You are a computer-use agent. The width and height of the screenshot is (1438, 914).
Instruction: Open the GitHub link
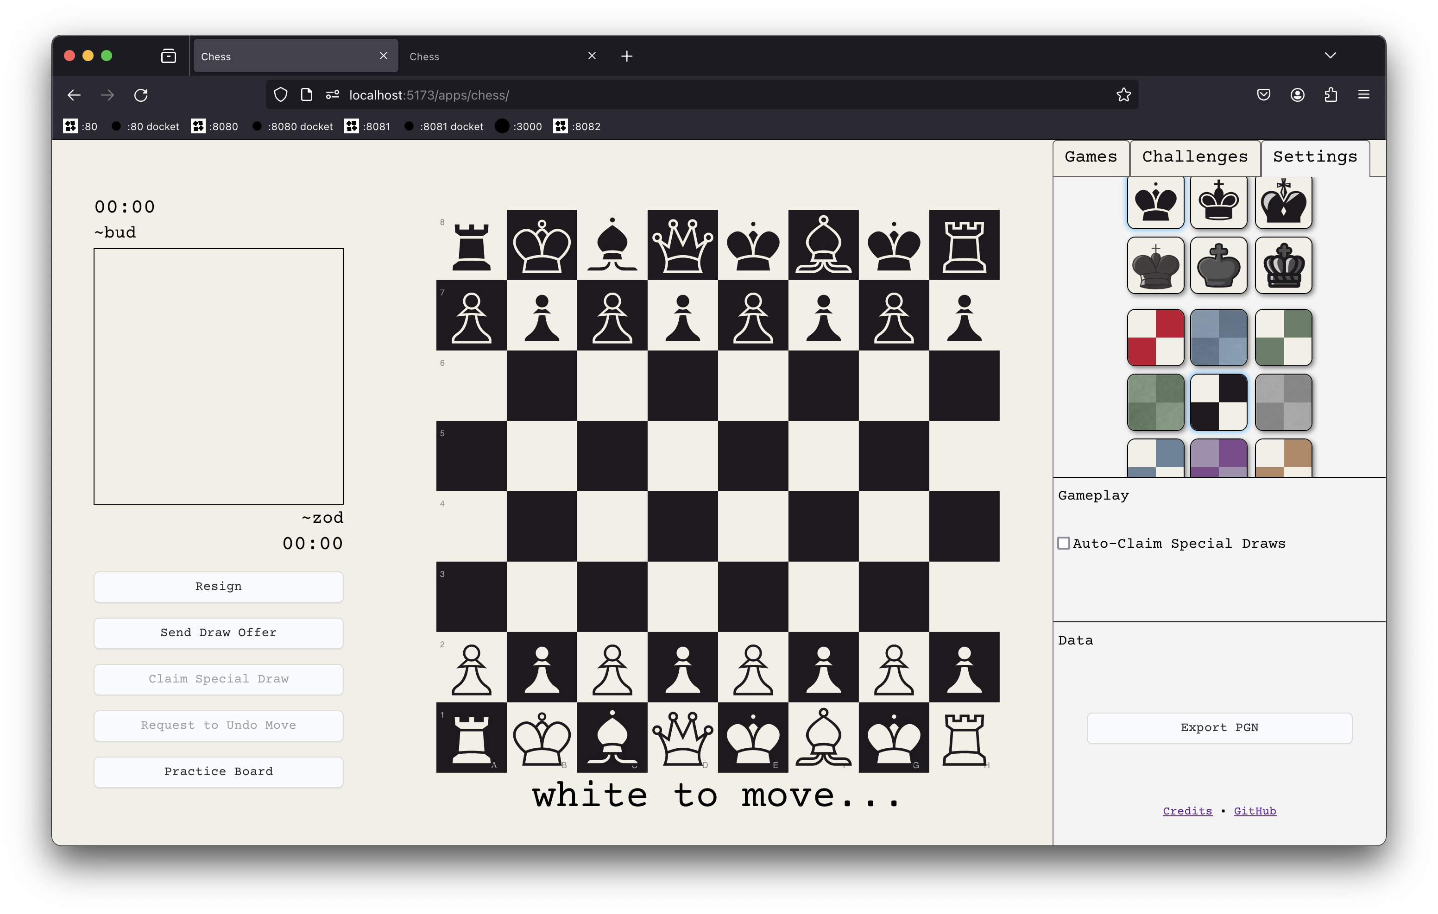1255,811
